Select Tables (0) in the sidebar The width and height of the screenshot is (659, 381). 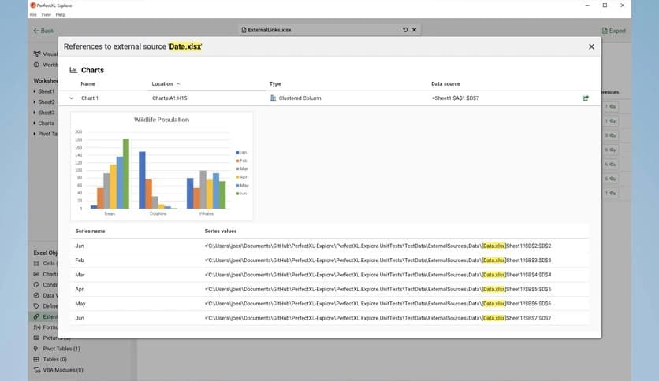pyautogui.click(x=56, y=359)
